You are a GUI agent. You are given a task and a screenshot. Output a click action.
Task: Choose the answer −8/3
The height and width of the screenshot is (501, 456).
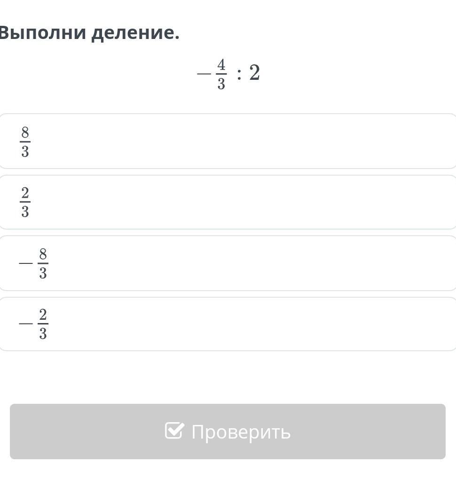click(x=226, y=263)
